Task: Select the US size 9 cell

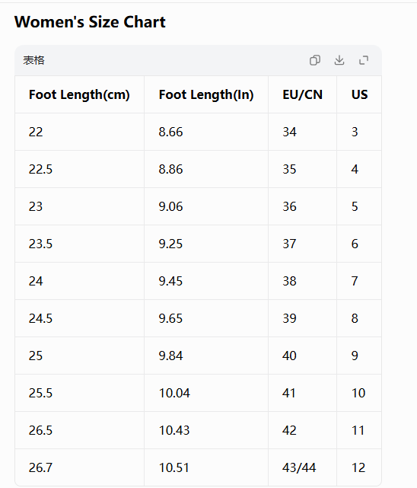Action: 359,356
